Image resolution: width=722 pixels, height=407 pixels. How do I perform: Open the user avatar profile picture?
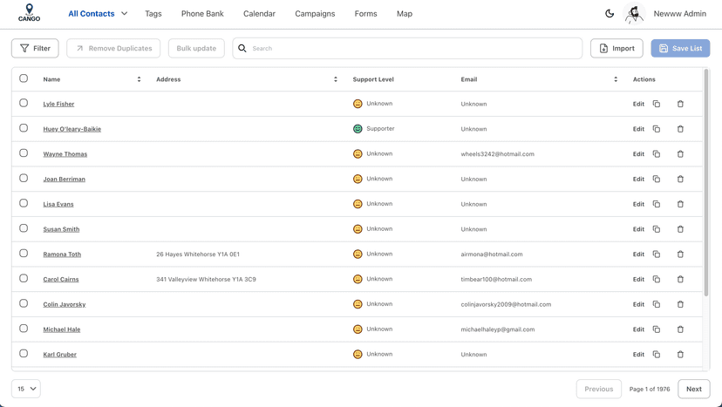[x=634, y=14]
